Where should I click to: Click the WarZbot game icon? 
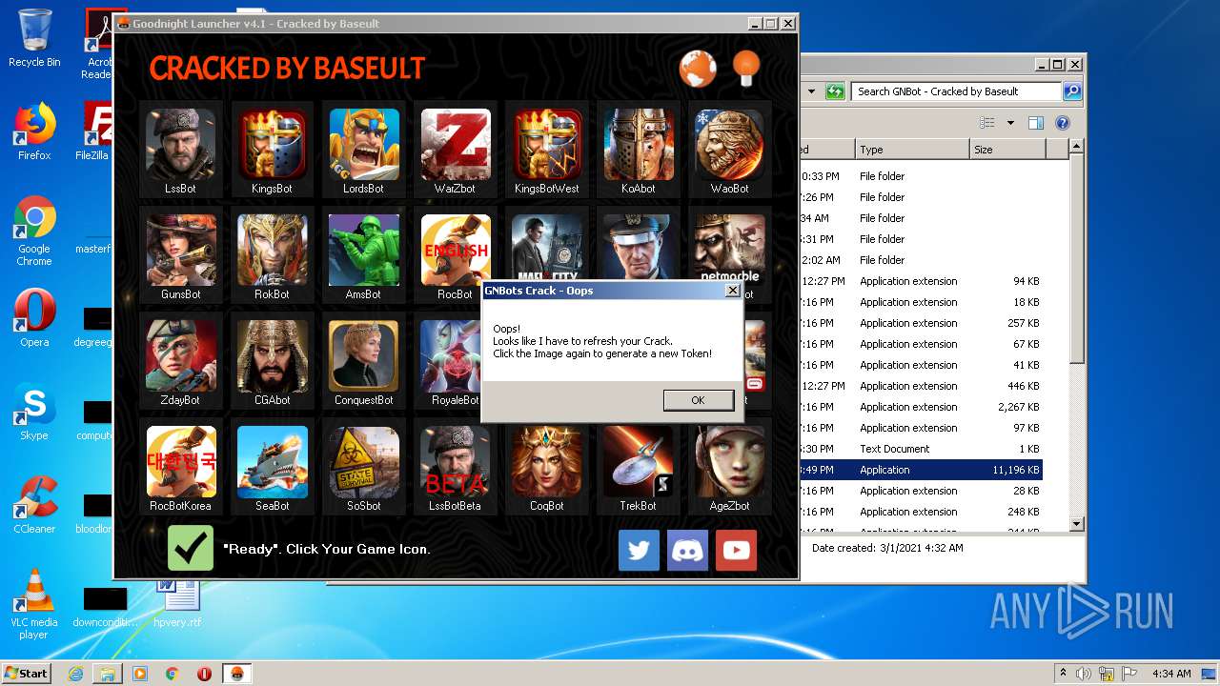[455, 145]
